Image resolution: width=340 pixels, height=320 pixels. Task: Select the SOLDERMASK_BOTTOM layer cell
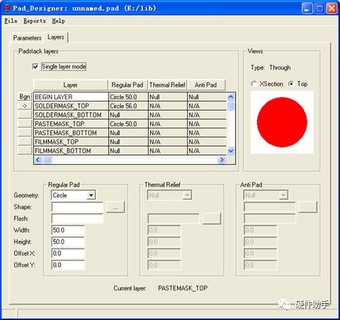click(71, 115)
